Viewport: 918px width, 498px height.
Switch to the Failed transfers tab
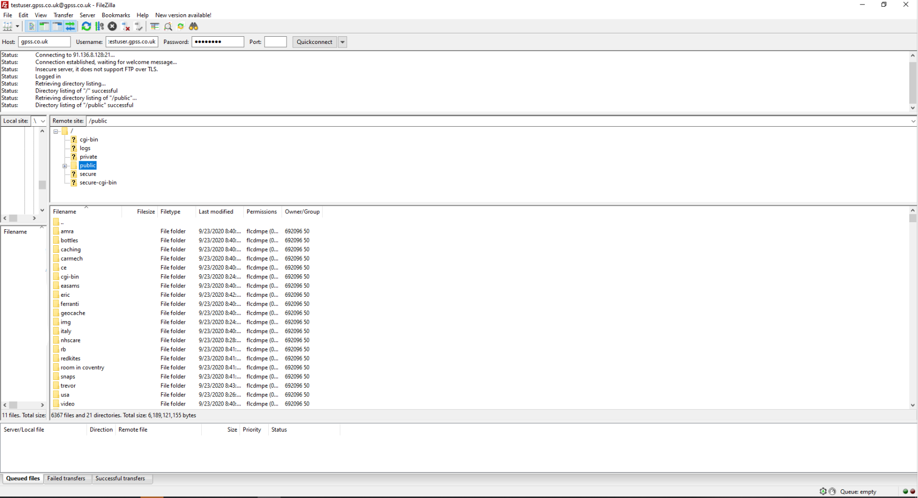[x=66, y=479]
